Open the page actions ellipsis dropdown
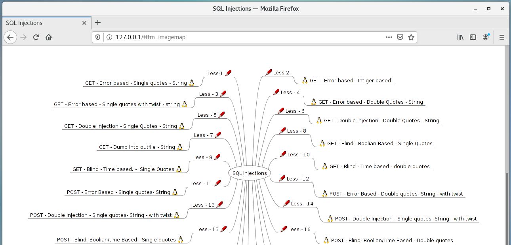This screenshot has width=511, height=245. tap(389, 37)
